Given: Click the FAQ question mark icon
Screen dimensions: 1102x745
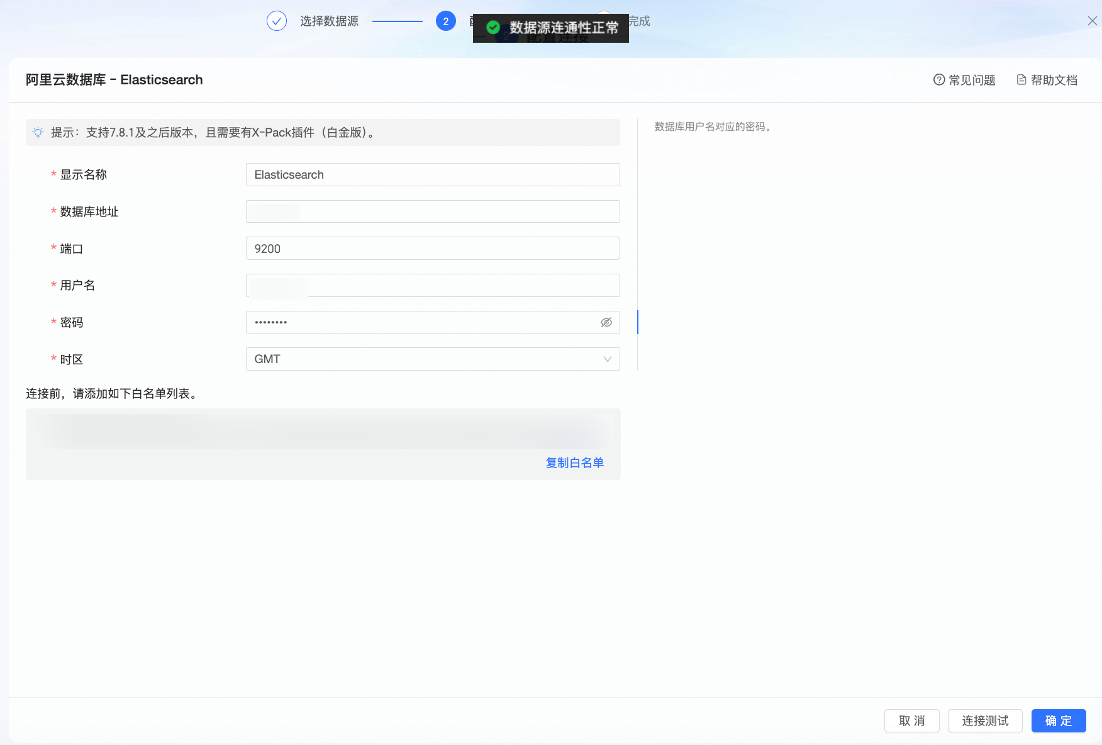Looking at the screenshot, I should 939,80.
